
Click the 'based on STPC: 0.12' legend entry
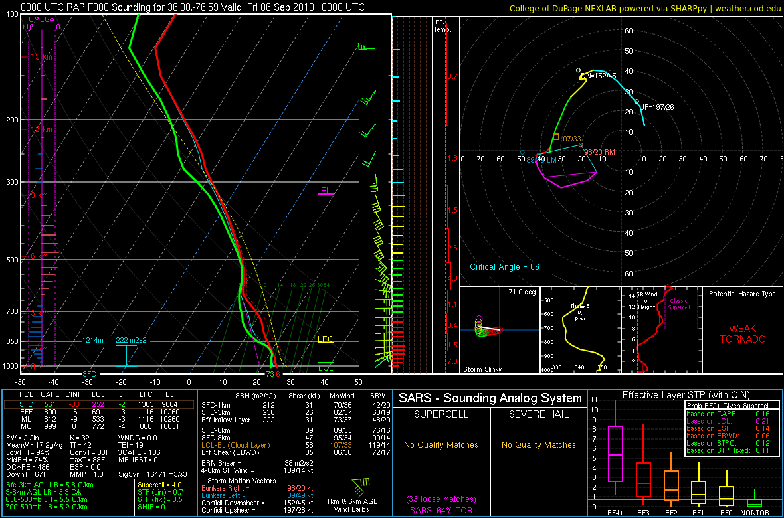729,442
